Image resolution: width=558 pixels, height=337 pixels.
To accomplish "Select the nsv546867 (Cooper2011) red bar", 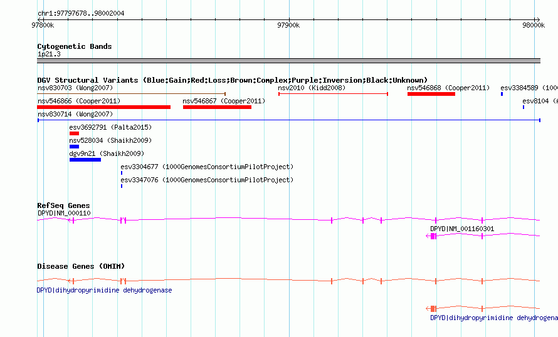I will (217, 107).
